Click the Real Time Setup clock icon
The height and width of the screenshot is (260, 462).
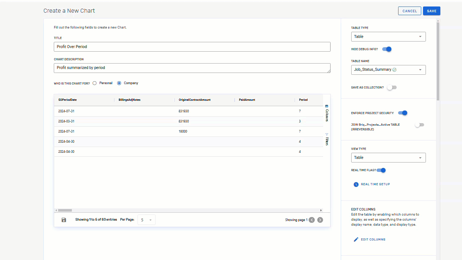356,185
